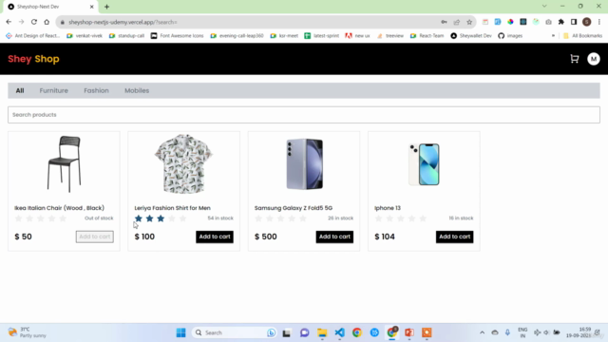Open the Font Awesome Icons bookmark
Screen dimensions: 608x342
coord(178,36)
